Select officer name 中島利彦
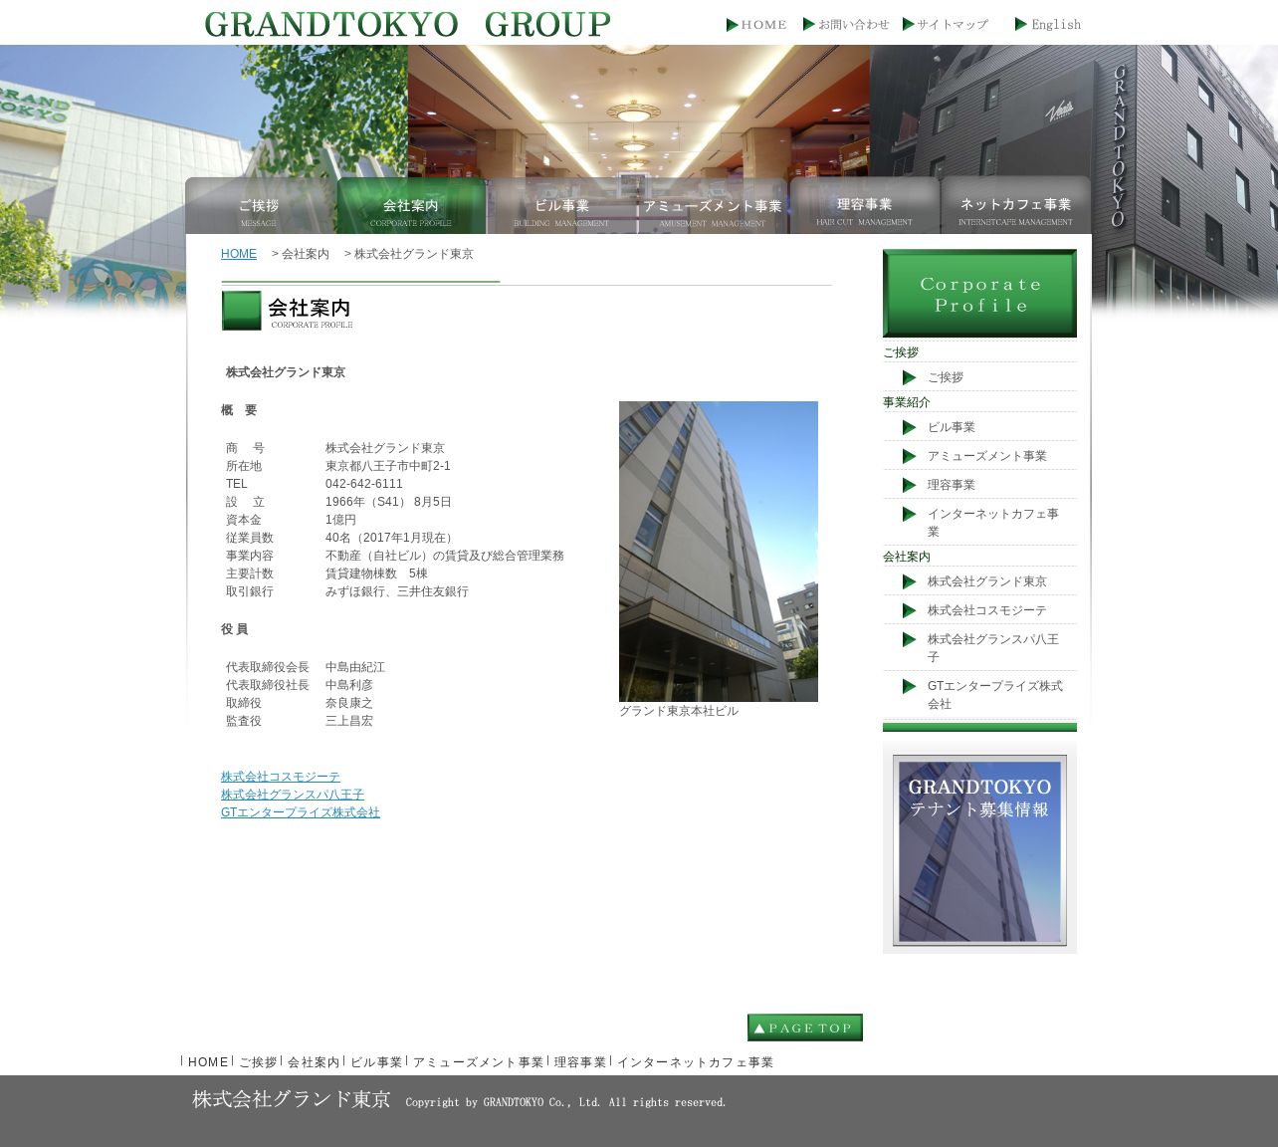 (349, 685)
